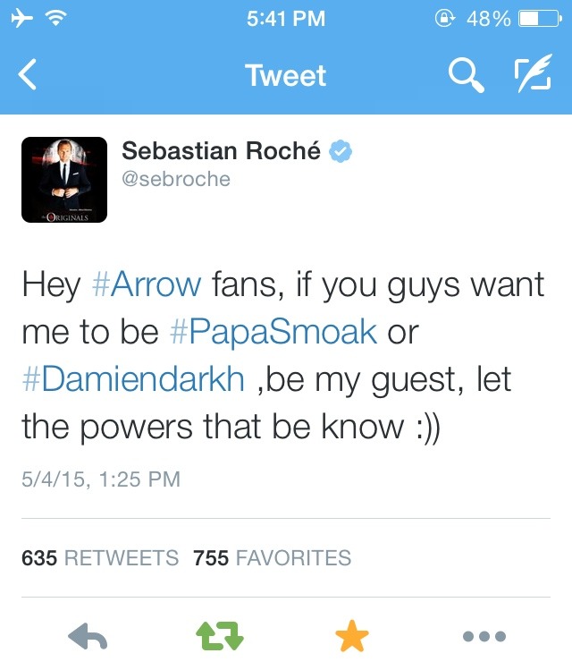Toggle the green retweet icon

pyautogui.click(x=220, y=636)
